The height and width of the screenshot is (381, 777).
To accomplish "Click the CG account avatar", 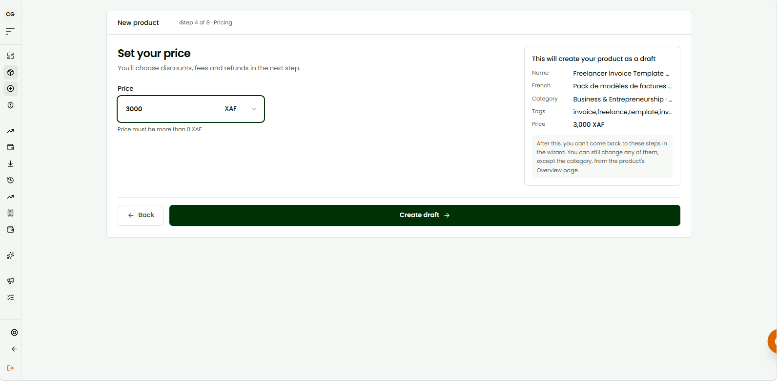I will coord(10,14).
